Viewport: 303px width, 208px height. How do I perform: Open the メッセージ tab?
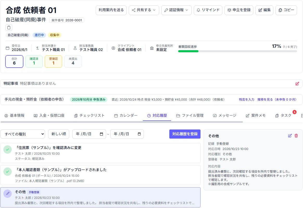224,115
